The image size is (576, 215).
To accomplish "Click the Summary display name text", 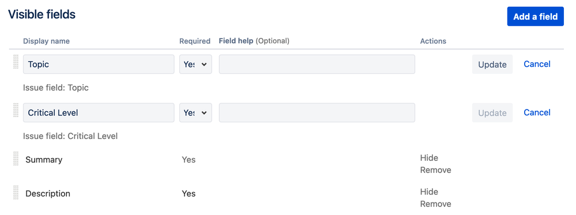I will point(44,160).
